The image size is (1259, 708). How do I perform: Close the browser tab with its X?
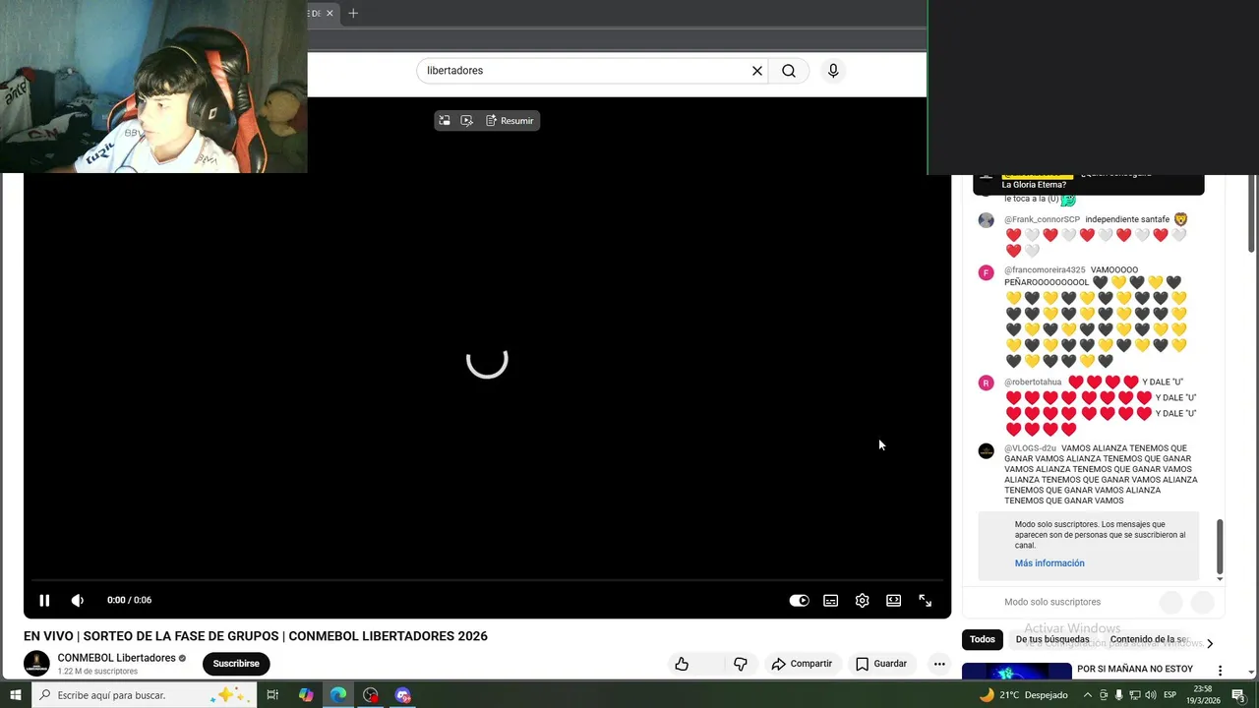(330, 13)
